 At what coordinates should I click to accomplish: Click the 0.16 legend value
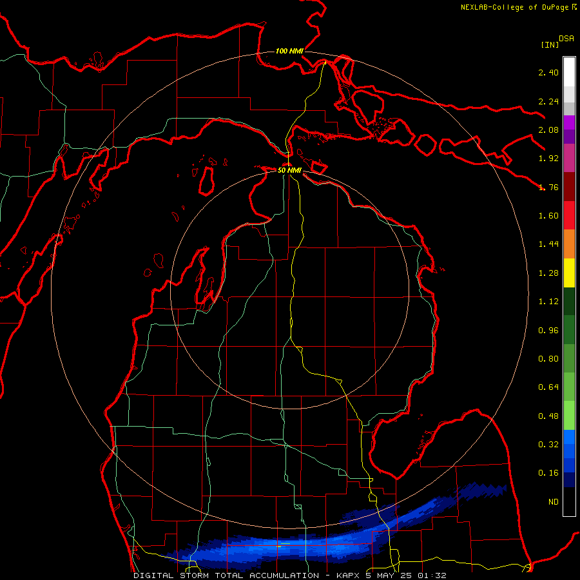click(548, 473)
